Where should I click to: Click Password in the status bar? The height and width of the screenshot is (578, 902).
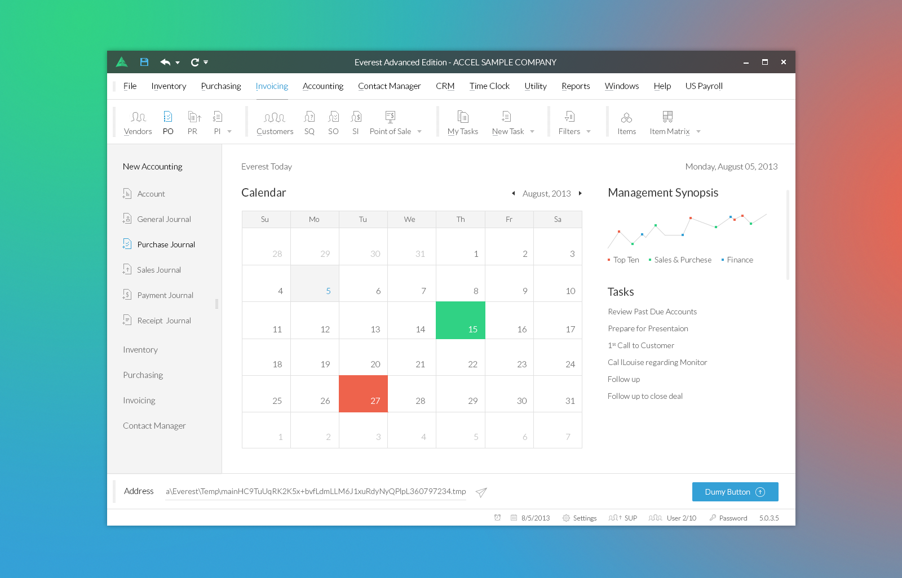click(728, 518)
